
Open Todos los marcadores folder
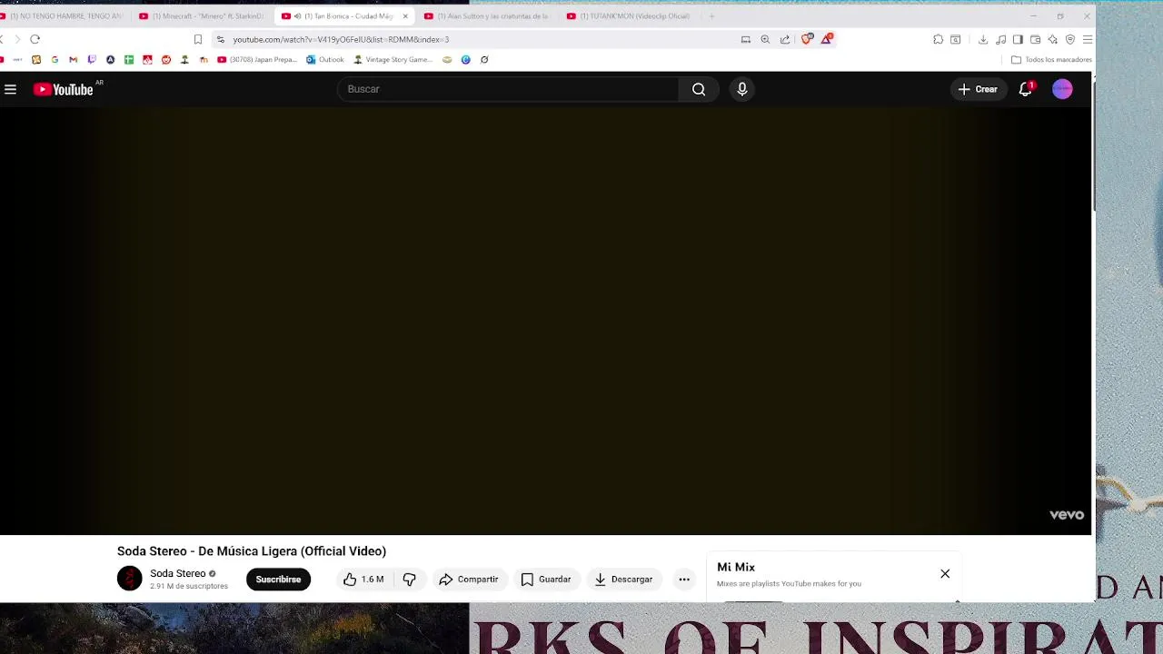click(1051, 60)
